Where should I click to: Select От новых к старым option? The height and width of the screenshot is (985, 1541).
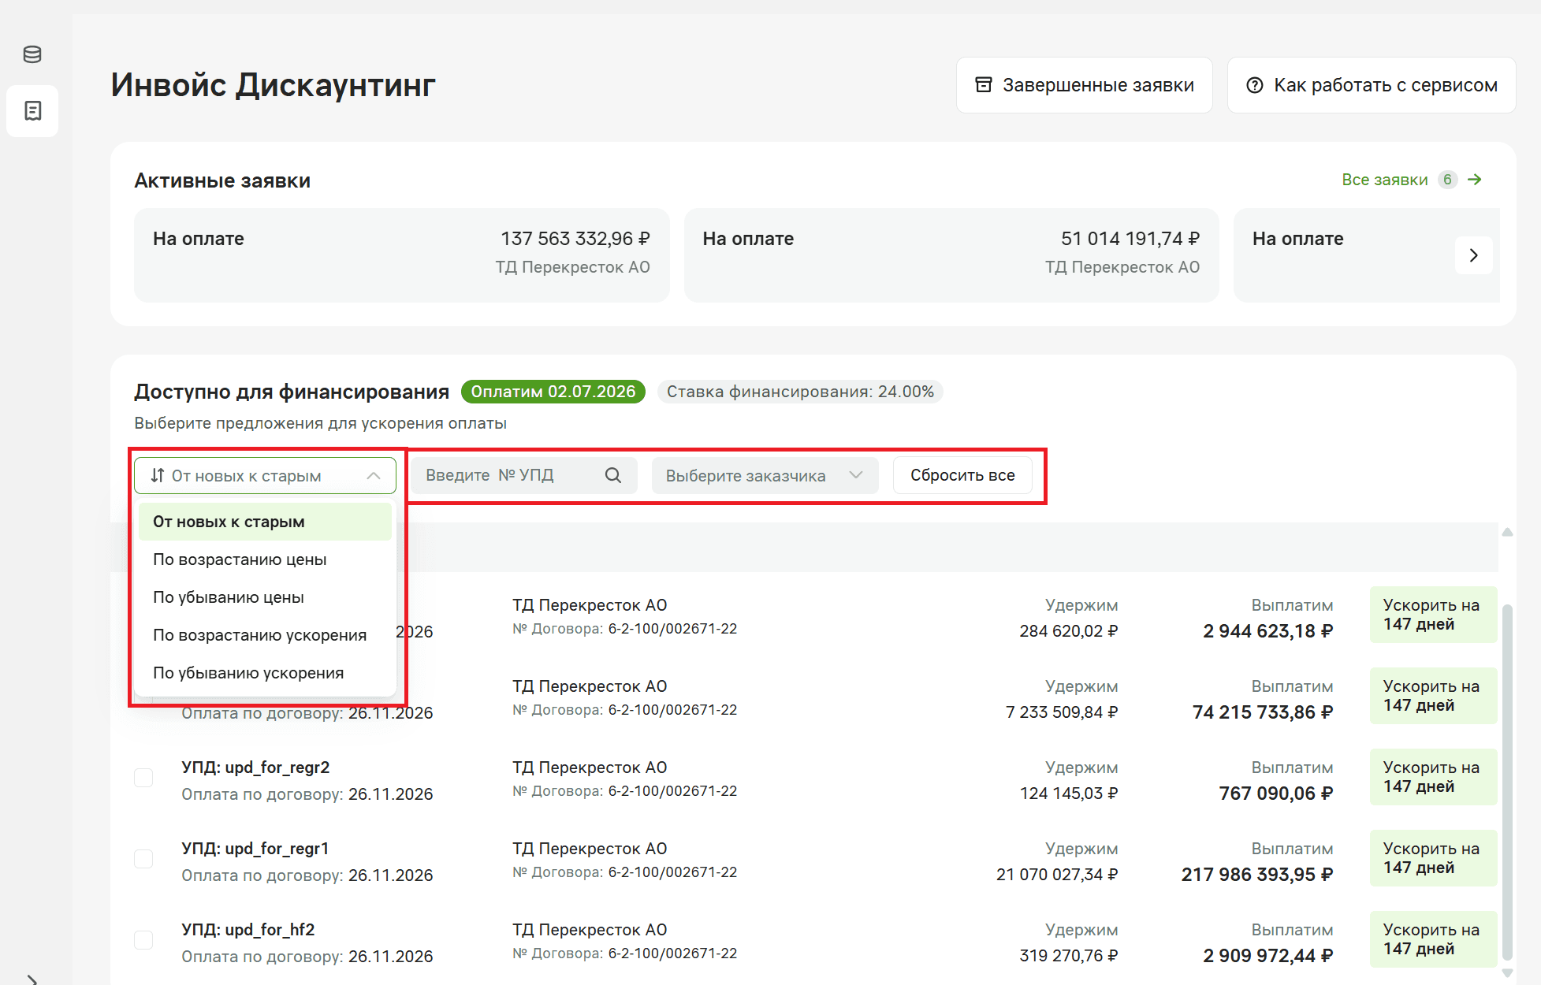[x=265, y=522]
